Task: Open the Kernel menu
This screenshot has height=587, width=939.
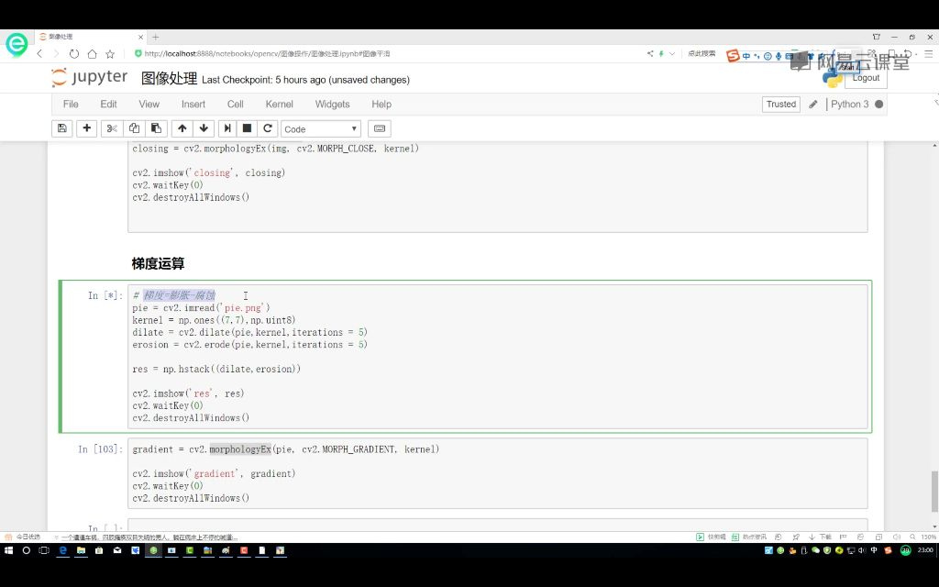Action: click(x=279, y=105)
